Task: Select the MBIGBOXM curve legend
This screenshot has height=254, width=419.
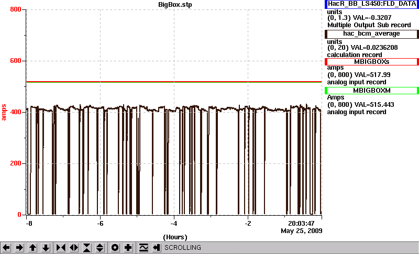Action: coord(372,91)
